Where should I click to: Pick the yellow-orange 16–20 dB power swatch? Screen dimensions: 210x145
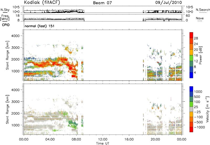(x=191, y=52)
